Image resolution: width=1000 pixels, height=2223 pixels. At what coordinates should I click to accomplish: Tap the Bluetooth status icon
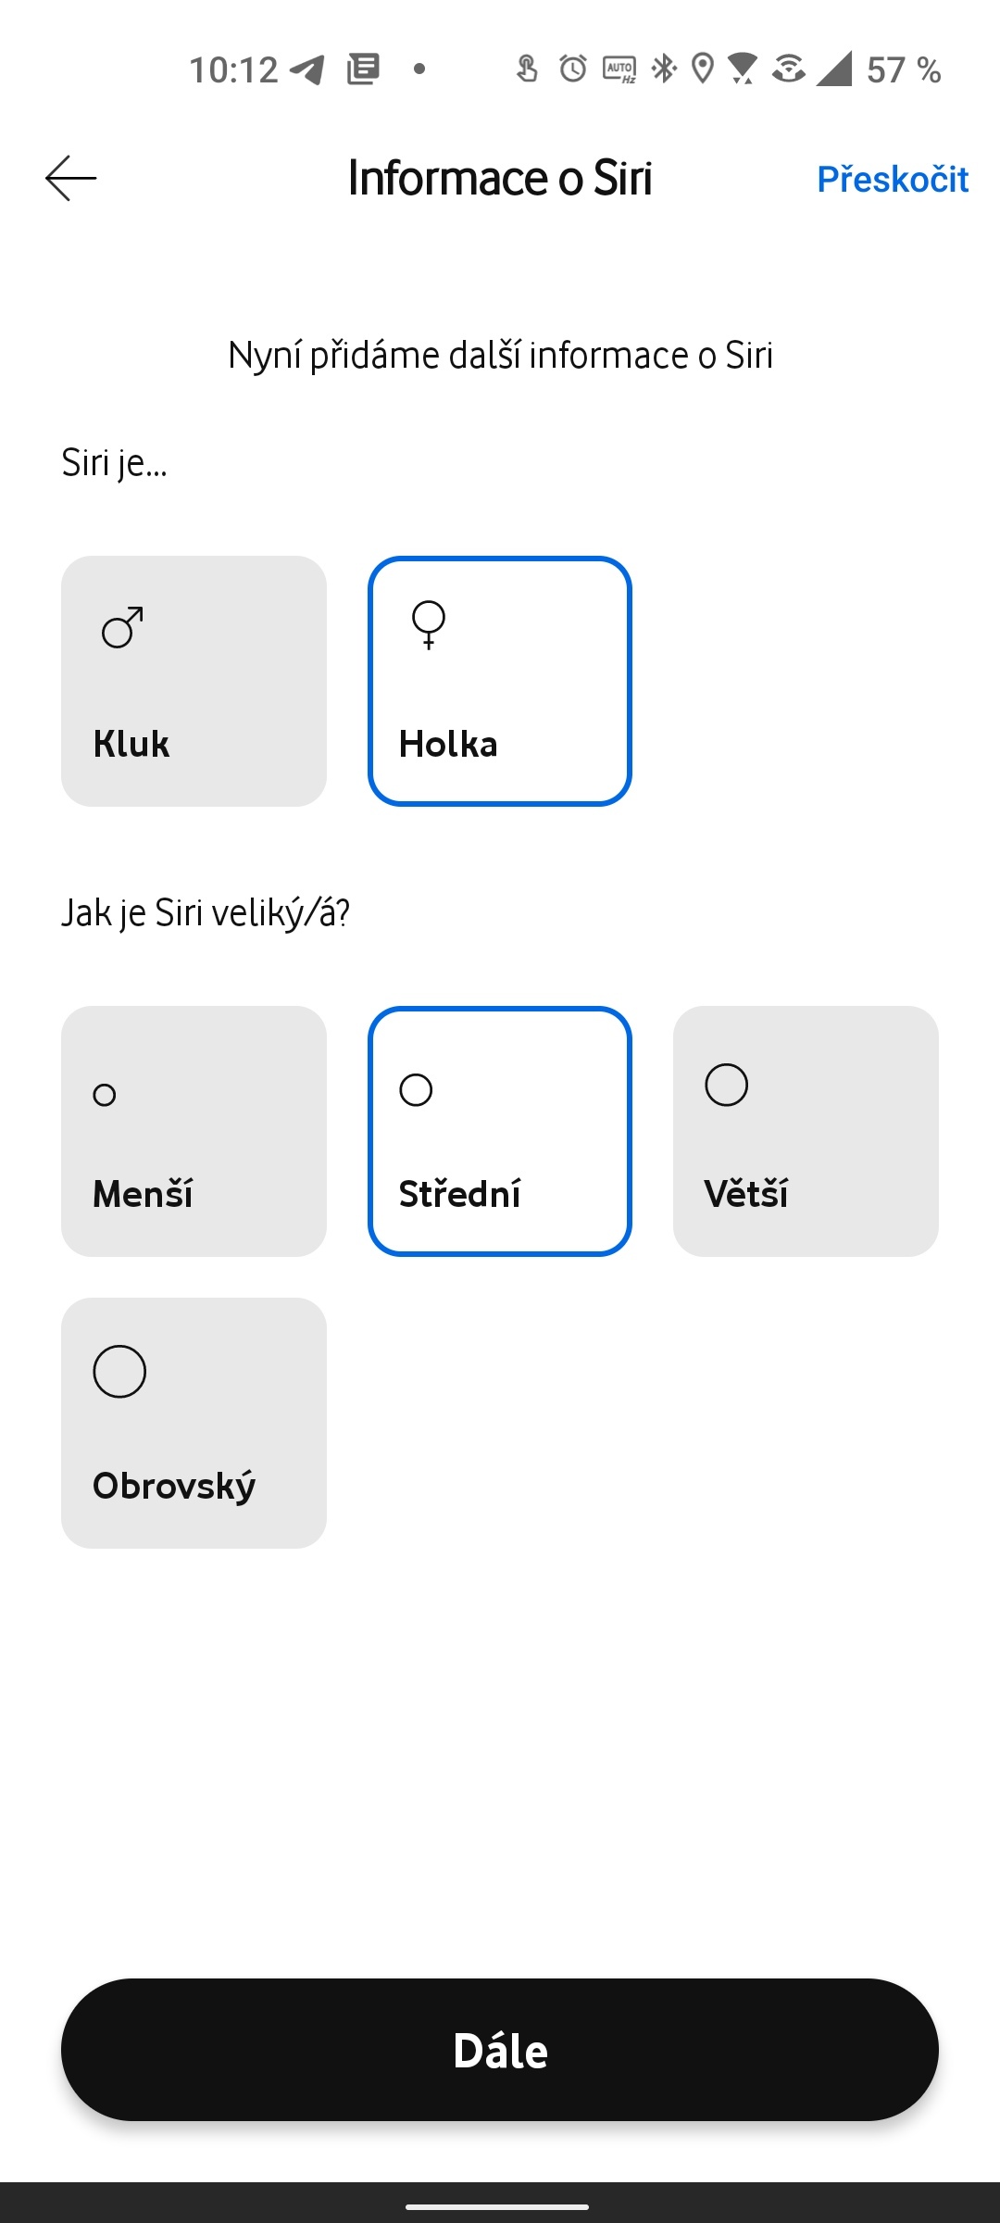[664, 69]
